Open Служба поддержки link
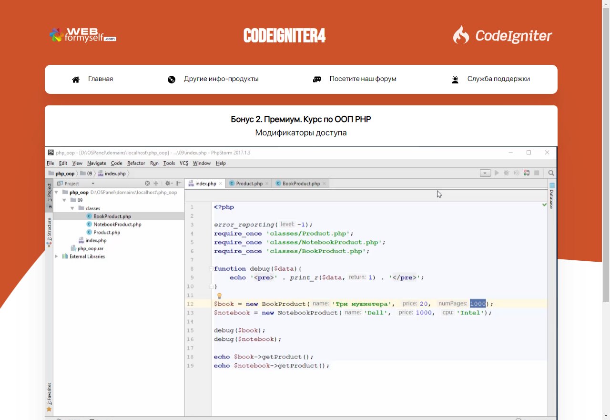The image size is (610, 420). coord(498,79)
